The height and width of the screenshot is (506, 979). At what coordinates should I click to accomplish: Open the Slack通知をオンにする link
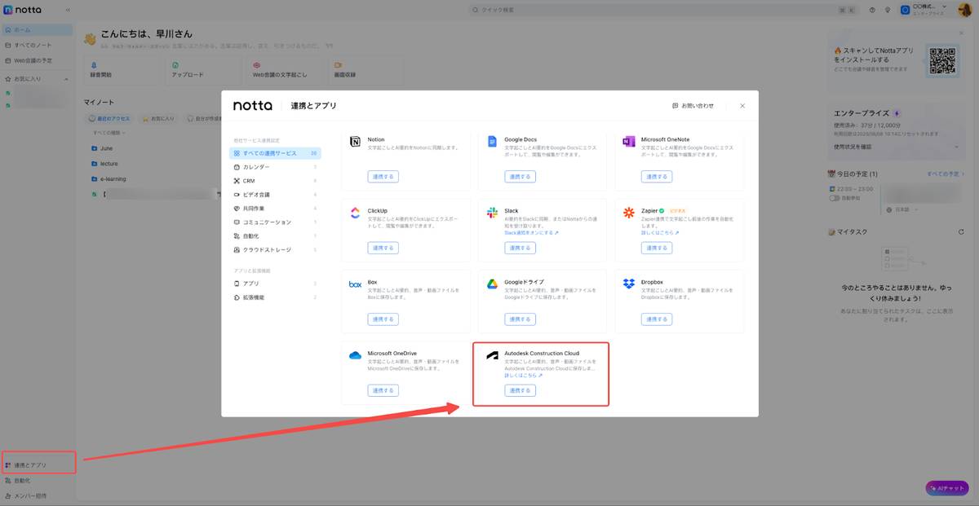click(x=531, y=232)
